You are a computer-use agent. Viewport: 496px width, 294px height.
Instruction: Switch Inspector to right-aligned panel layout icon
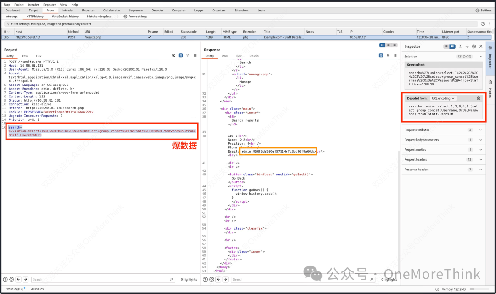click(452, 46)
